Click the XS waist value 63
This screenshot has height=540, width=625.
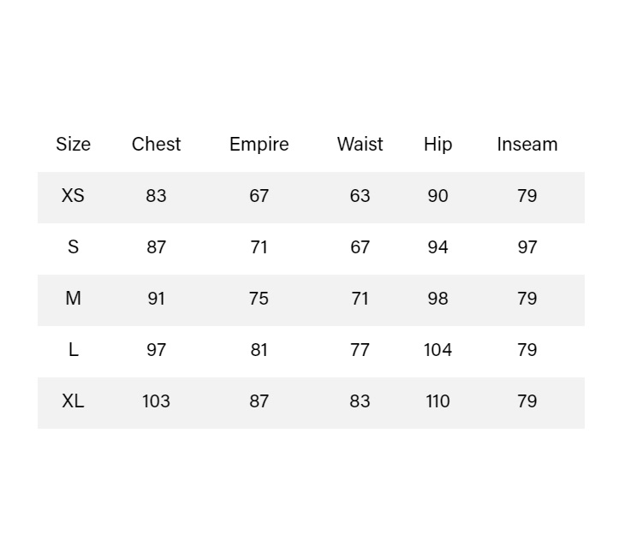click(x=360, y=196)
